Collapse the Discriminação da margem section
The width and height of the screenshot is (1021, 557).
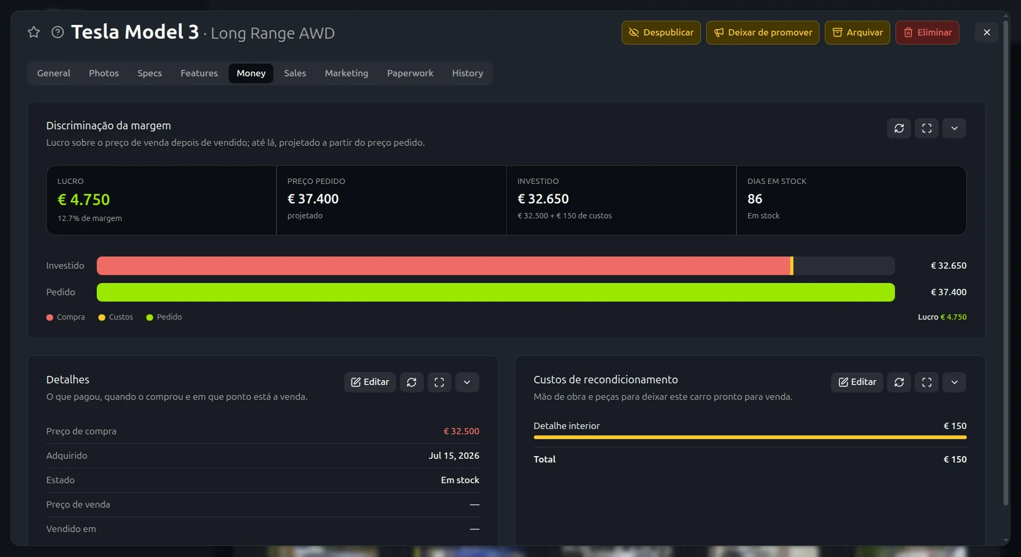point(954,128)
